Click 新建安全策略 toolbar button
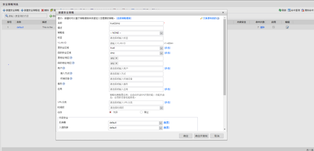 (11, 10)
